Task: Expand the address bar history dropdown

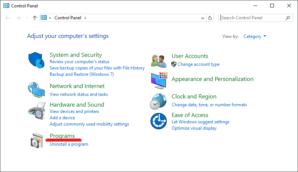Action: (203, 18)
